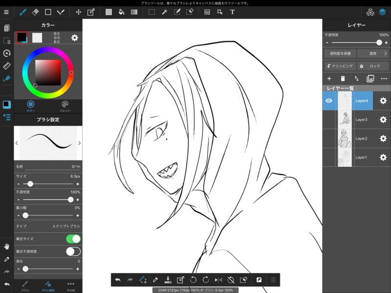The width and height of the screenshot is (391, 293).
Task: Delete layer using trash icon
Action: (x=343, y=78)
